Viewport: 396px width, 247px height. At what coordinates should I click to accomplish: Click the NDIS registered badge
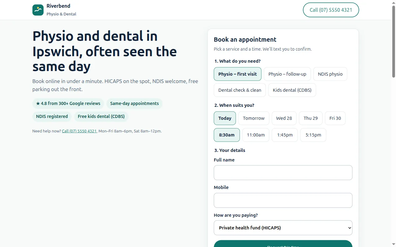(52, 116)
